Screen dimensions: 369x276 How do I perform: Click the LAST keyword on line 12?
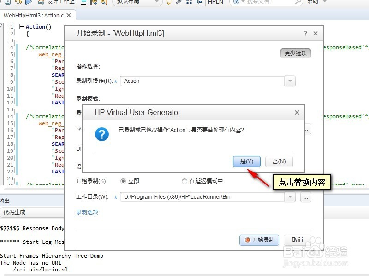click(x=58, y=103)
